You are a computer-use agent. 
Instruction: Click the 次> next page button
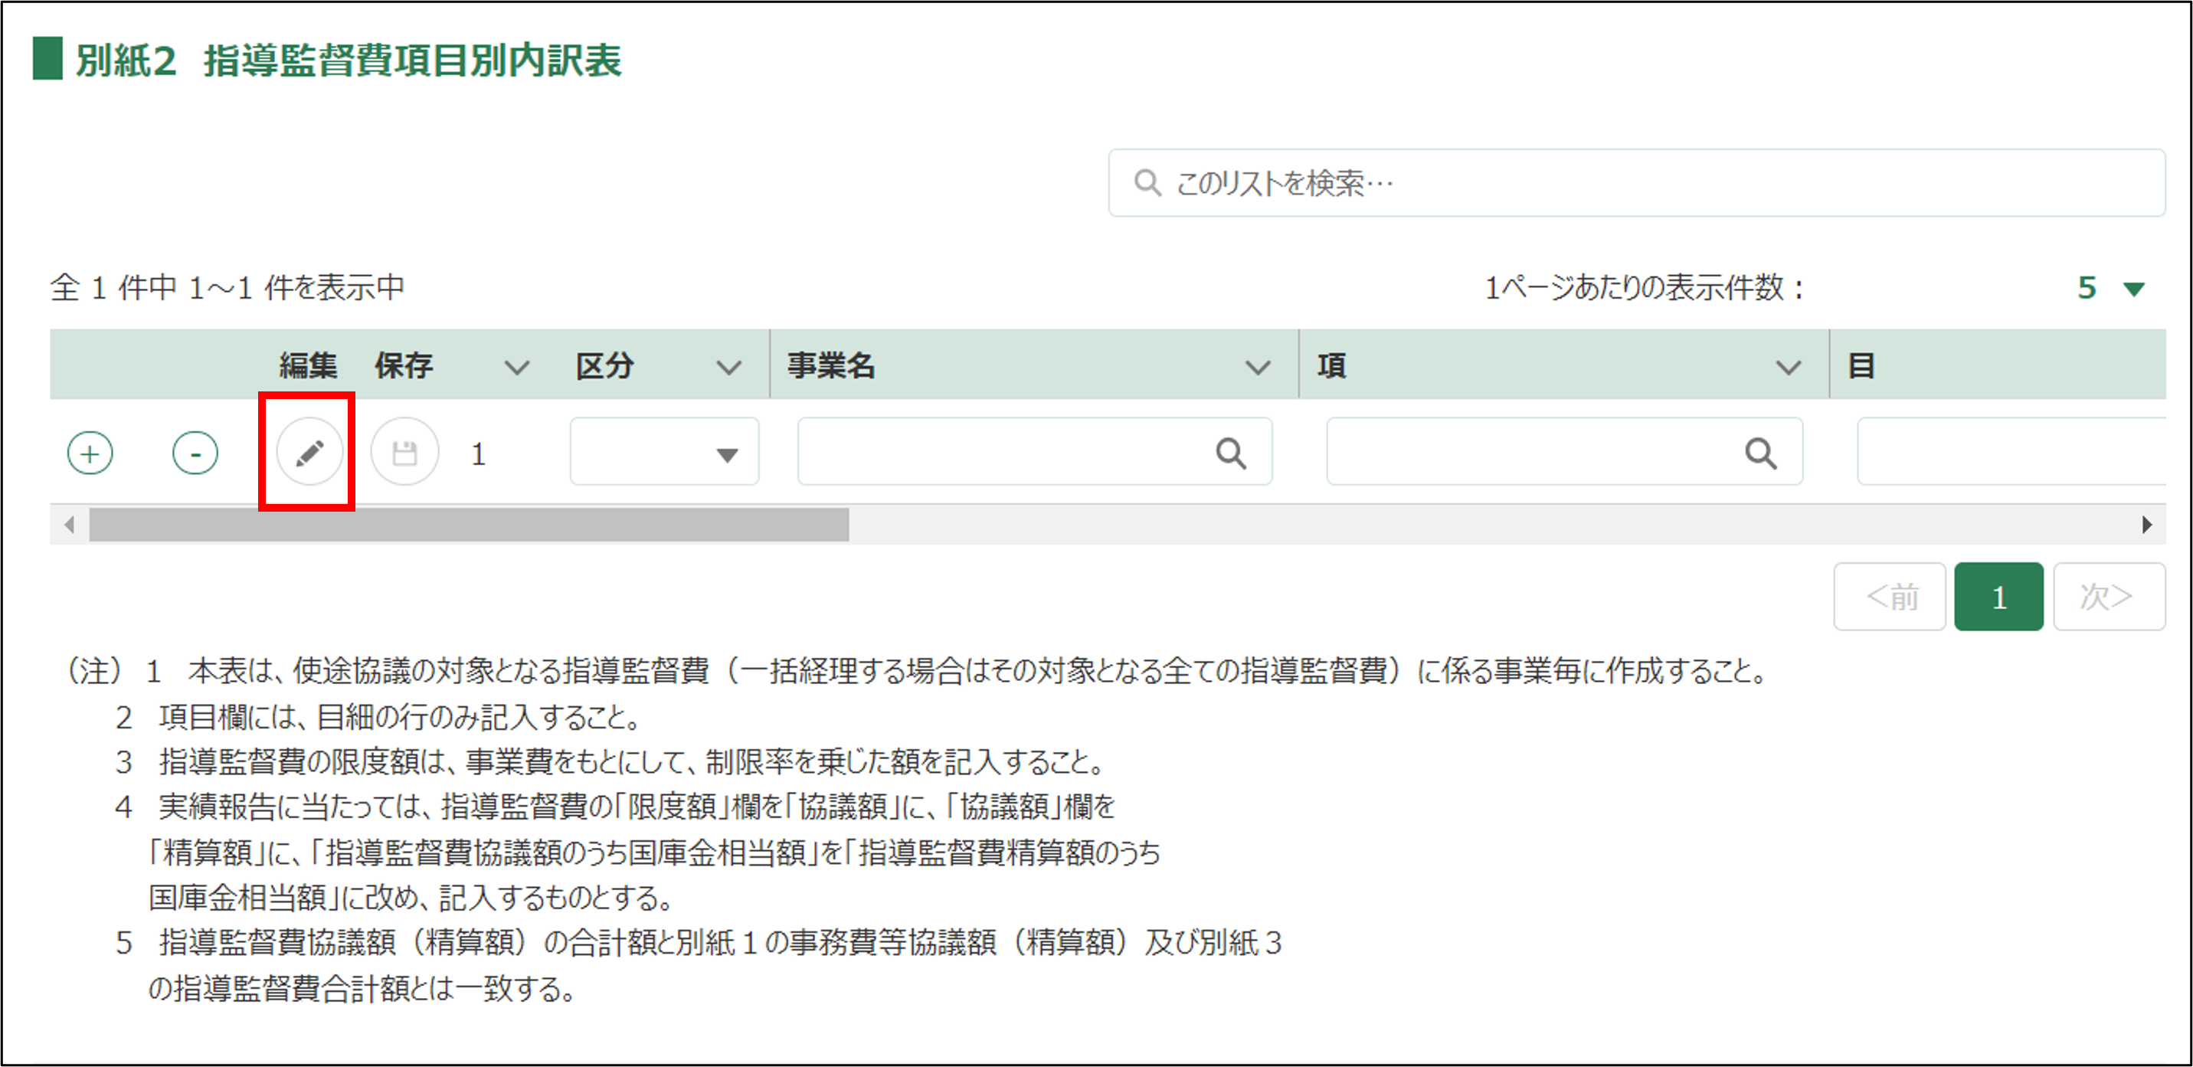click(2108, 596)
